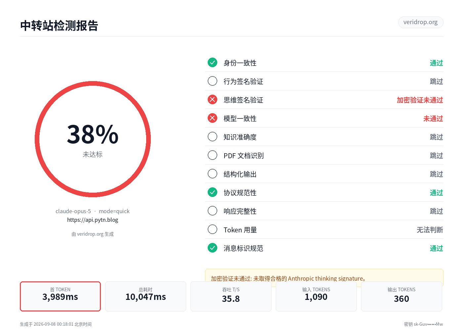This screenshot has height=331, width=463.
Task: Click red cross icon beside 模型一致性
Action: point(212,118)
